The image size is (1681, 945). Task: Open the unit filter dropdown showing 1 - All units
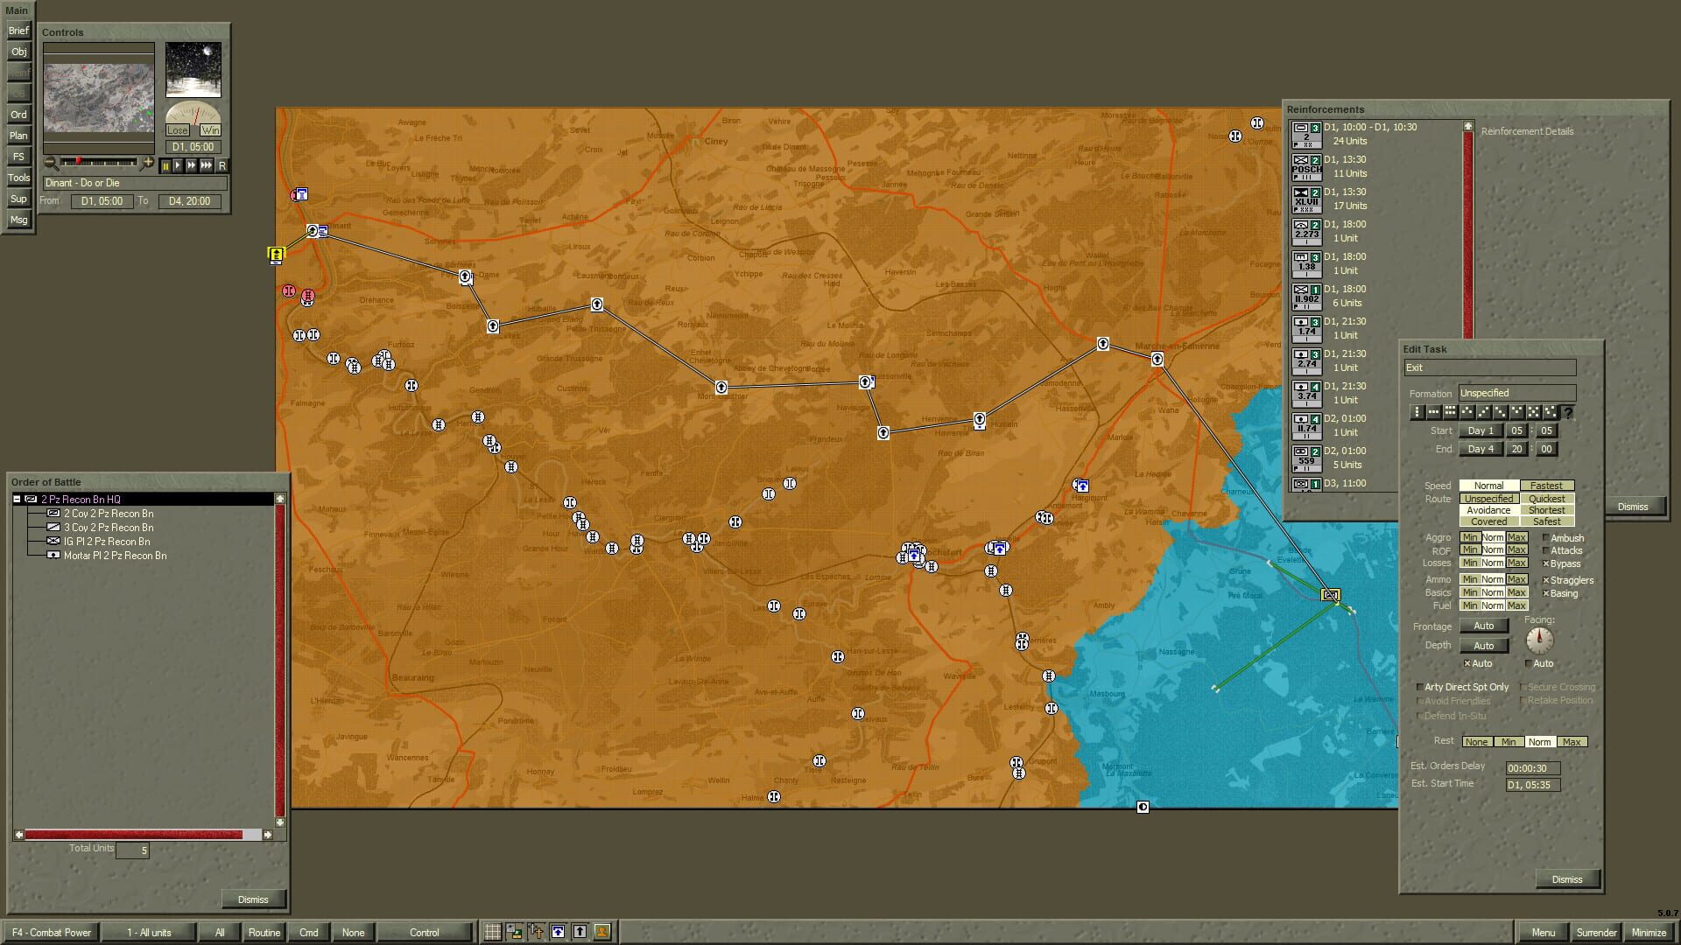point(148,932)
